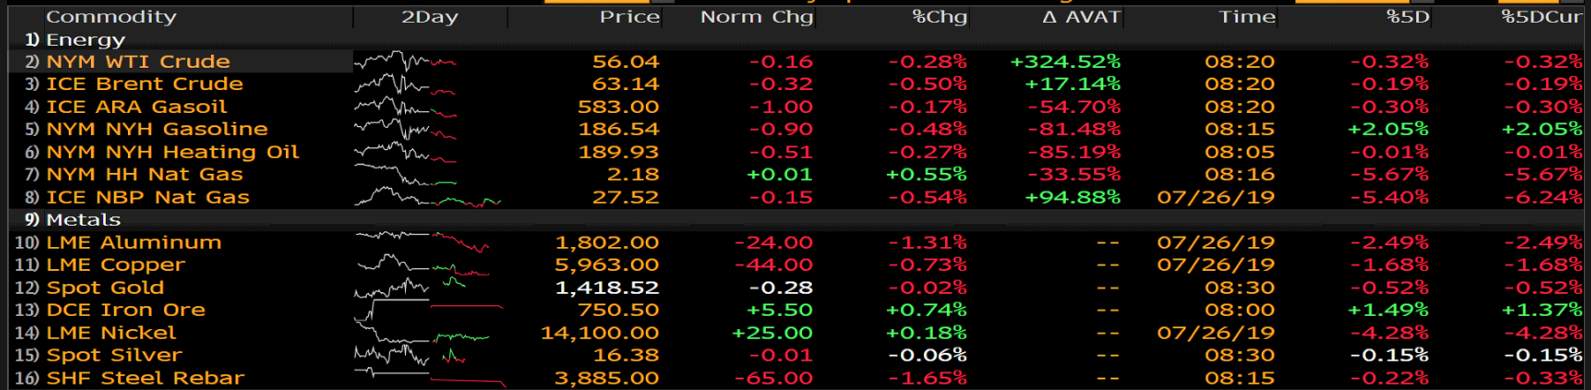The width and height of the screenshot is (1591, 390).
Task: Open the LME Copper row
Action: (116, 265)
